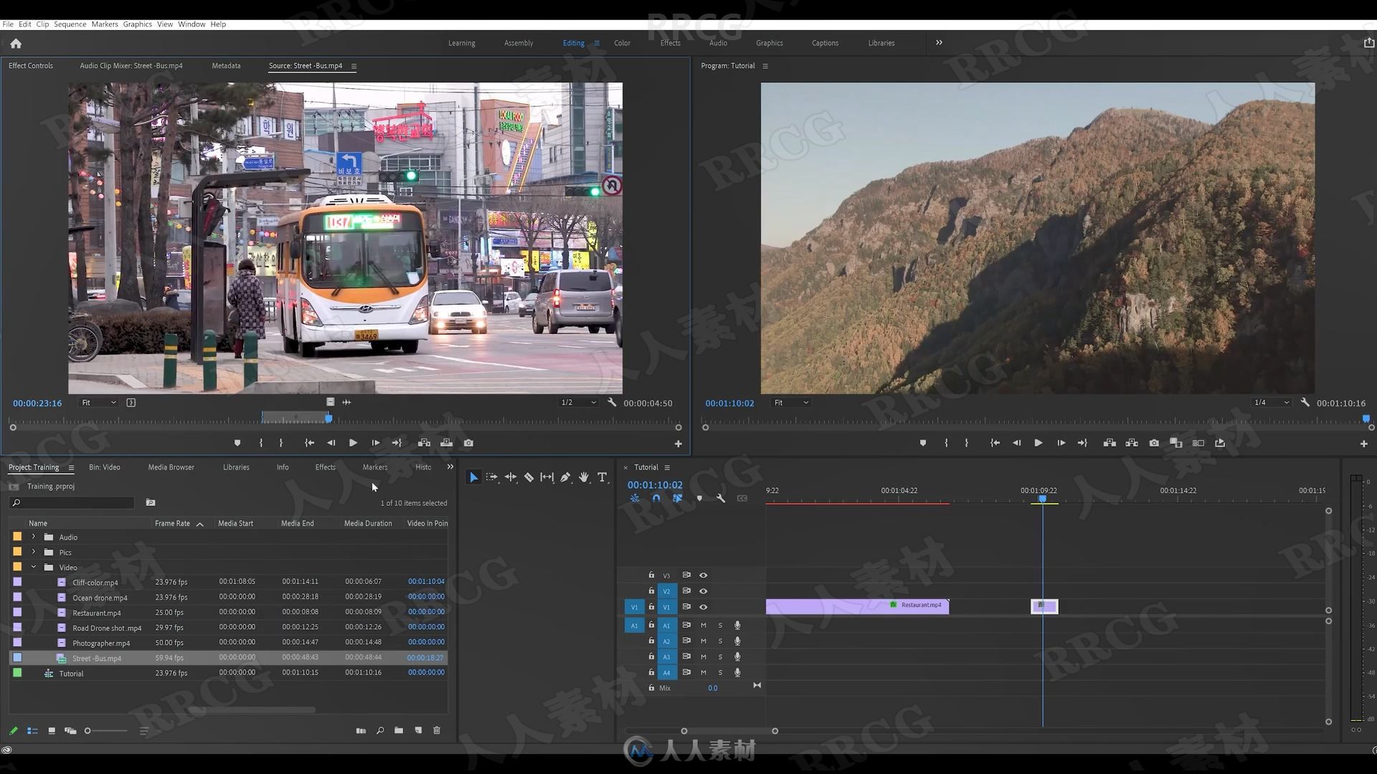The width and height of the screenshot is (1377, 774).
Task: Select the Track Select Forward tool
Action: point(492,477)
